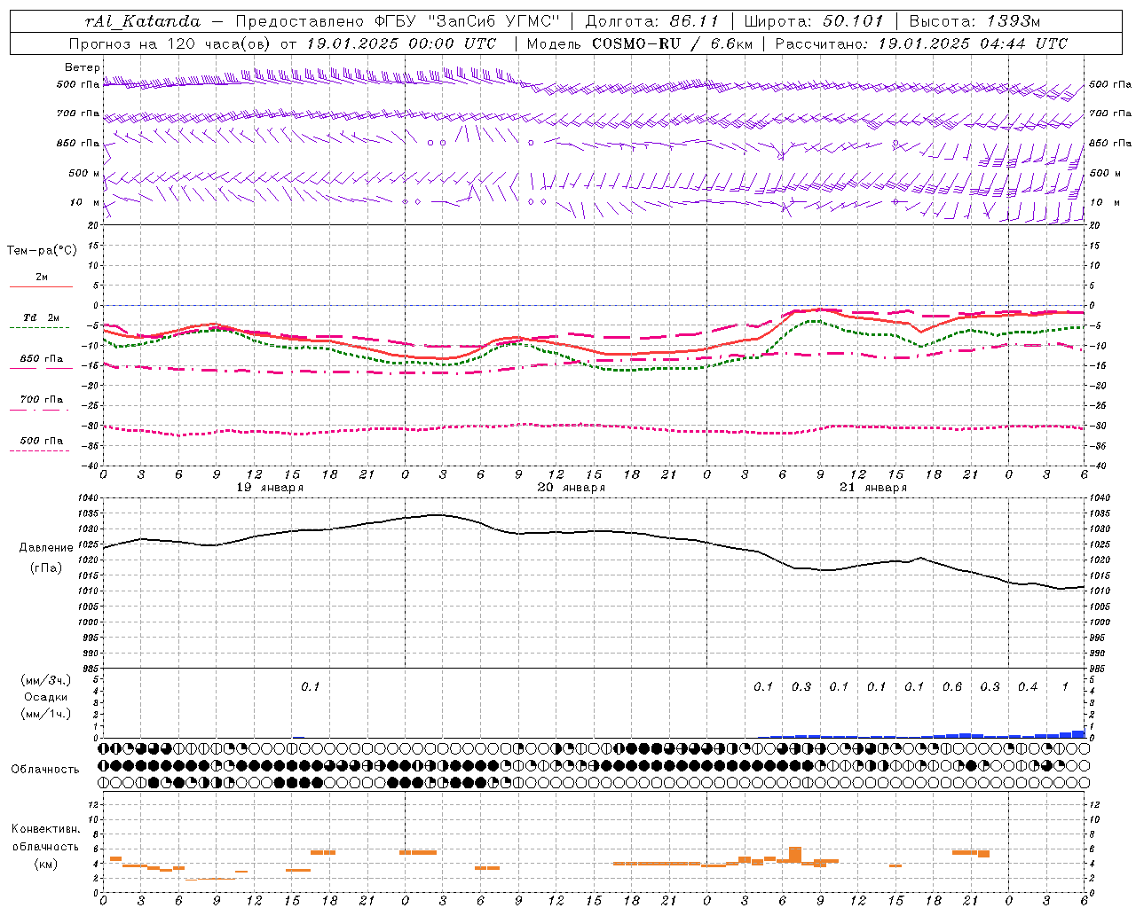Select the latitude value Широта: 50.101

pos(814,21)
